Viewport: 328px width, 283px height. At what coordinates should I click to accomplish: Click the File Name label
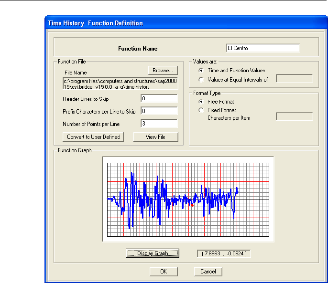coord(76,73)
